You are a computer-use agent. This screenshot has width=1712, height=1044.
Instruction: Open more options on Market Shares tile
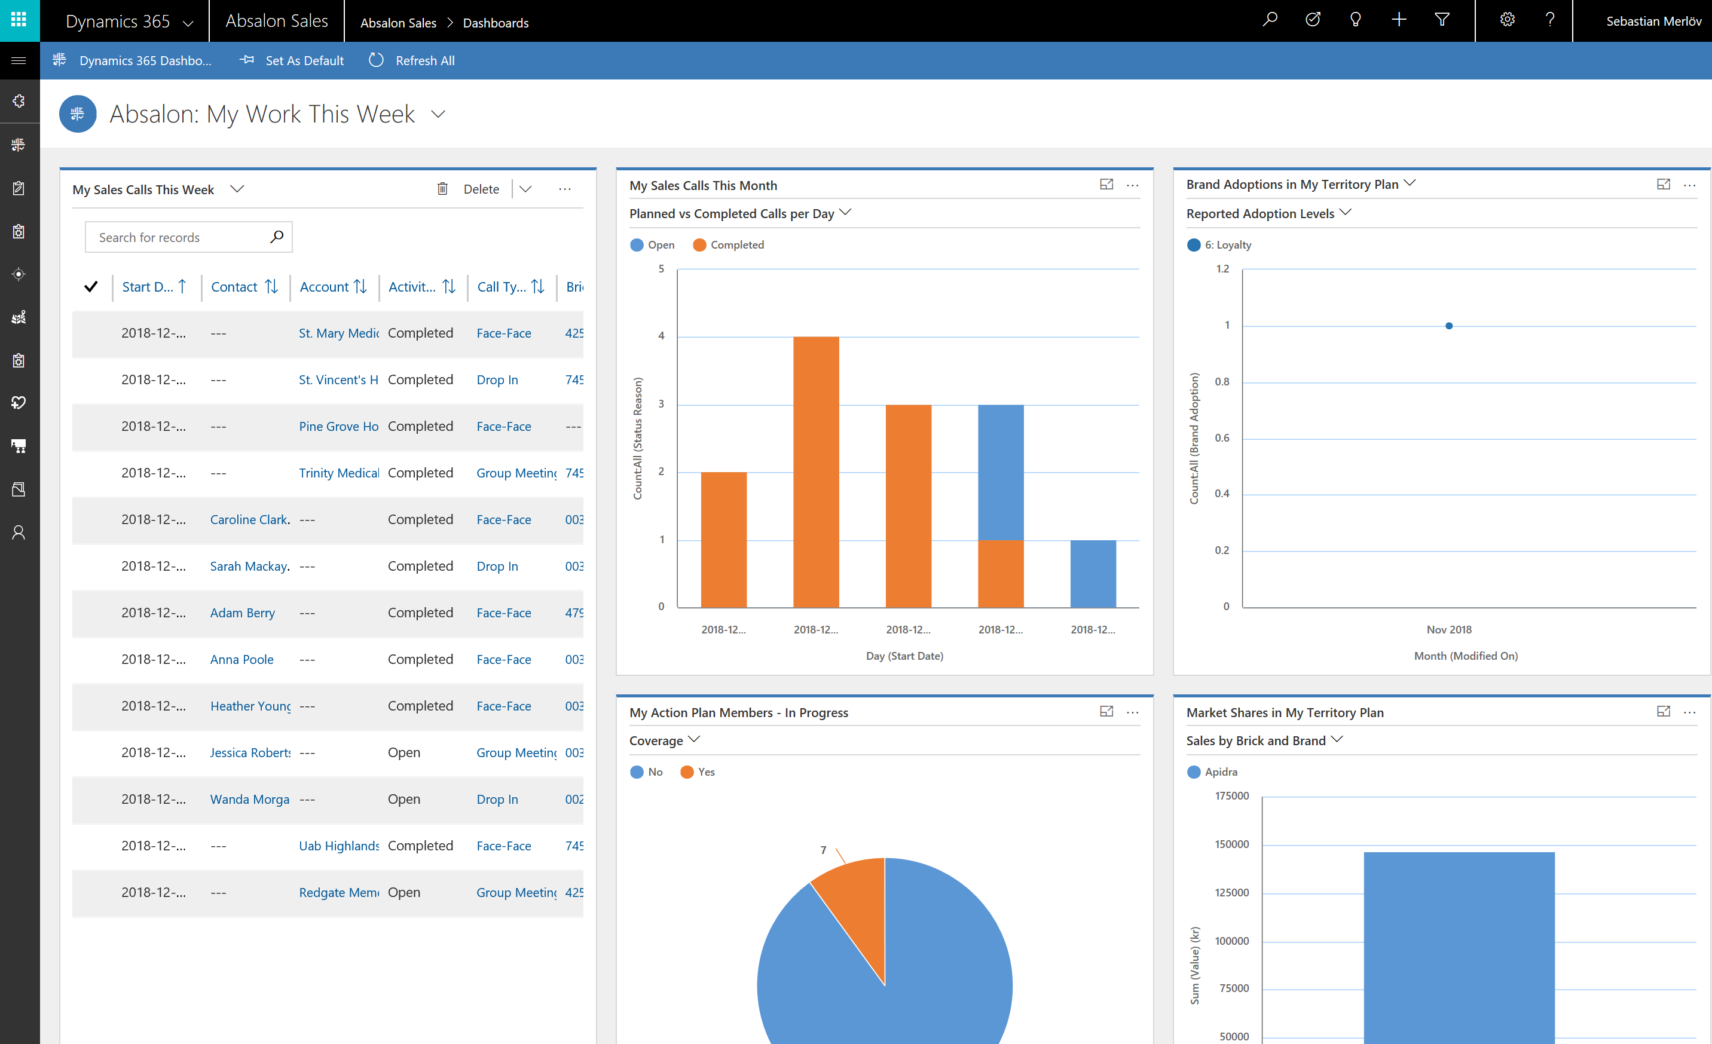click(1690, 712)
